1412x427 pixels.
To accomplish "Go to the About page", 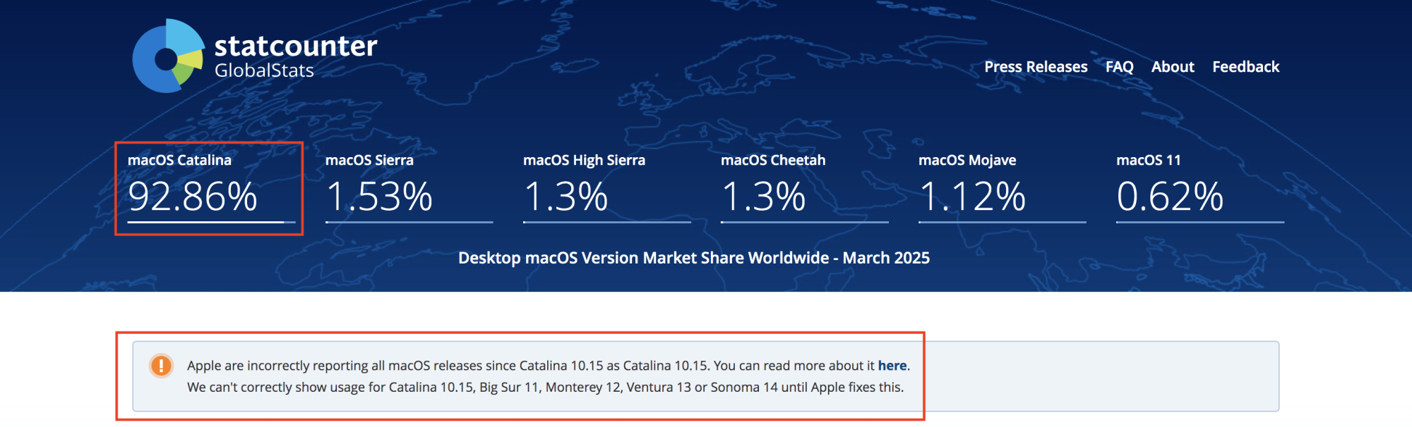I will (x=1173, y=67).
